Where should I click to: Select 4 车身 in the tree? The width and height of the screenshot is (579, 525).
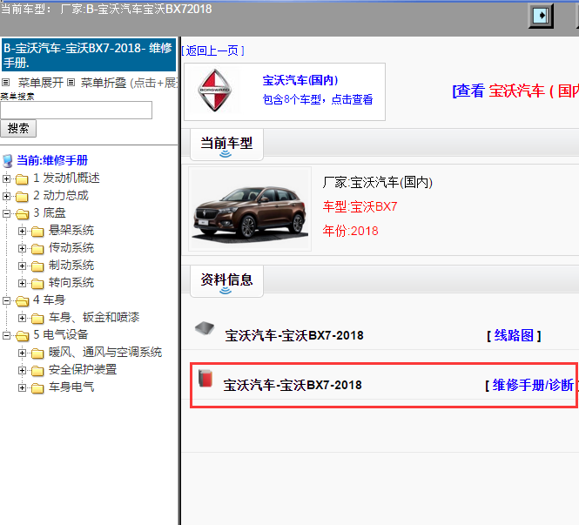point(49,300)
